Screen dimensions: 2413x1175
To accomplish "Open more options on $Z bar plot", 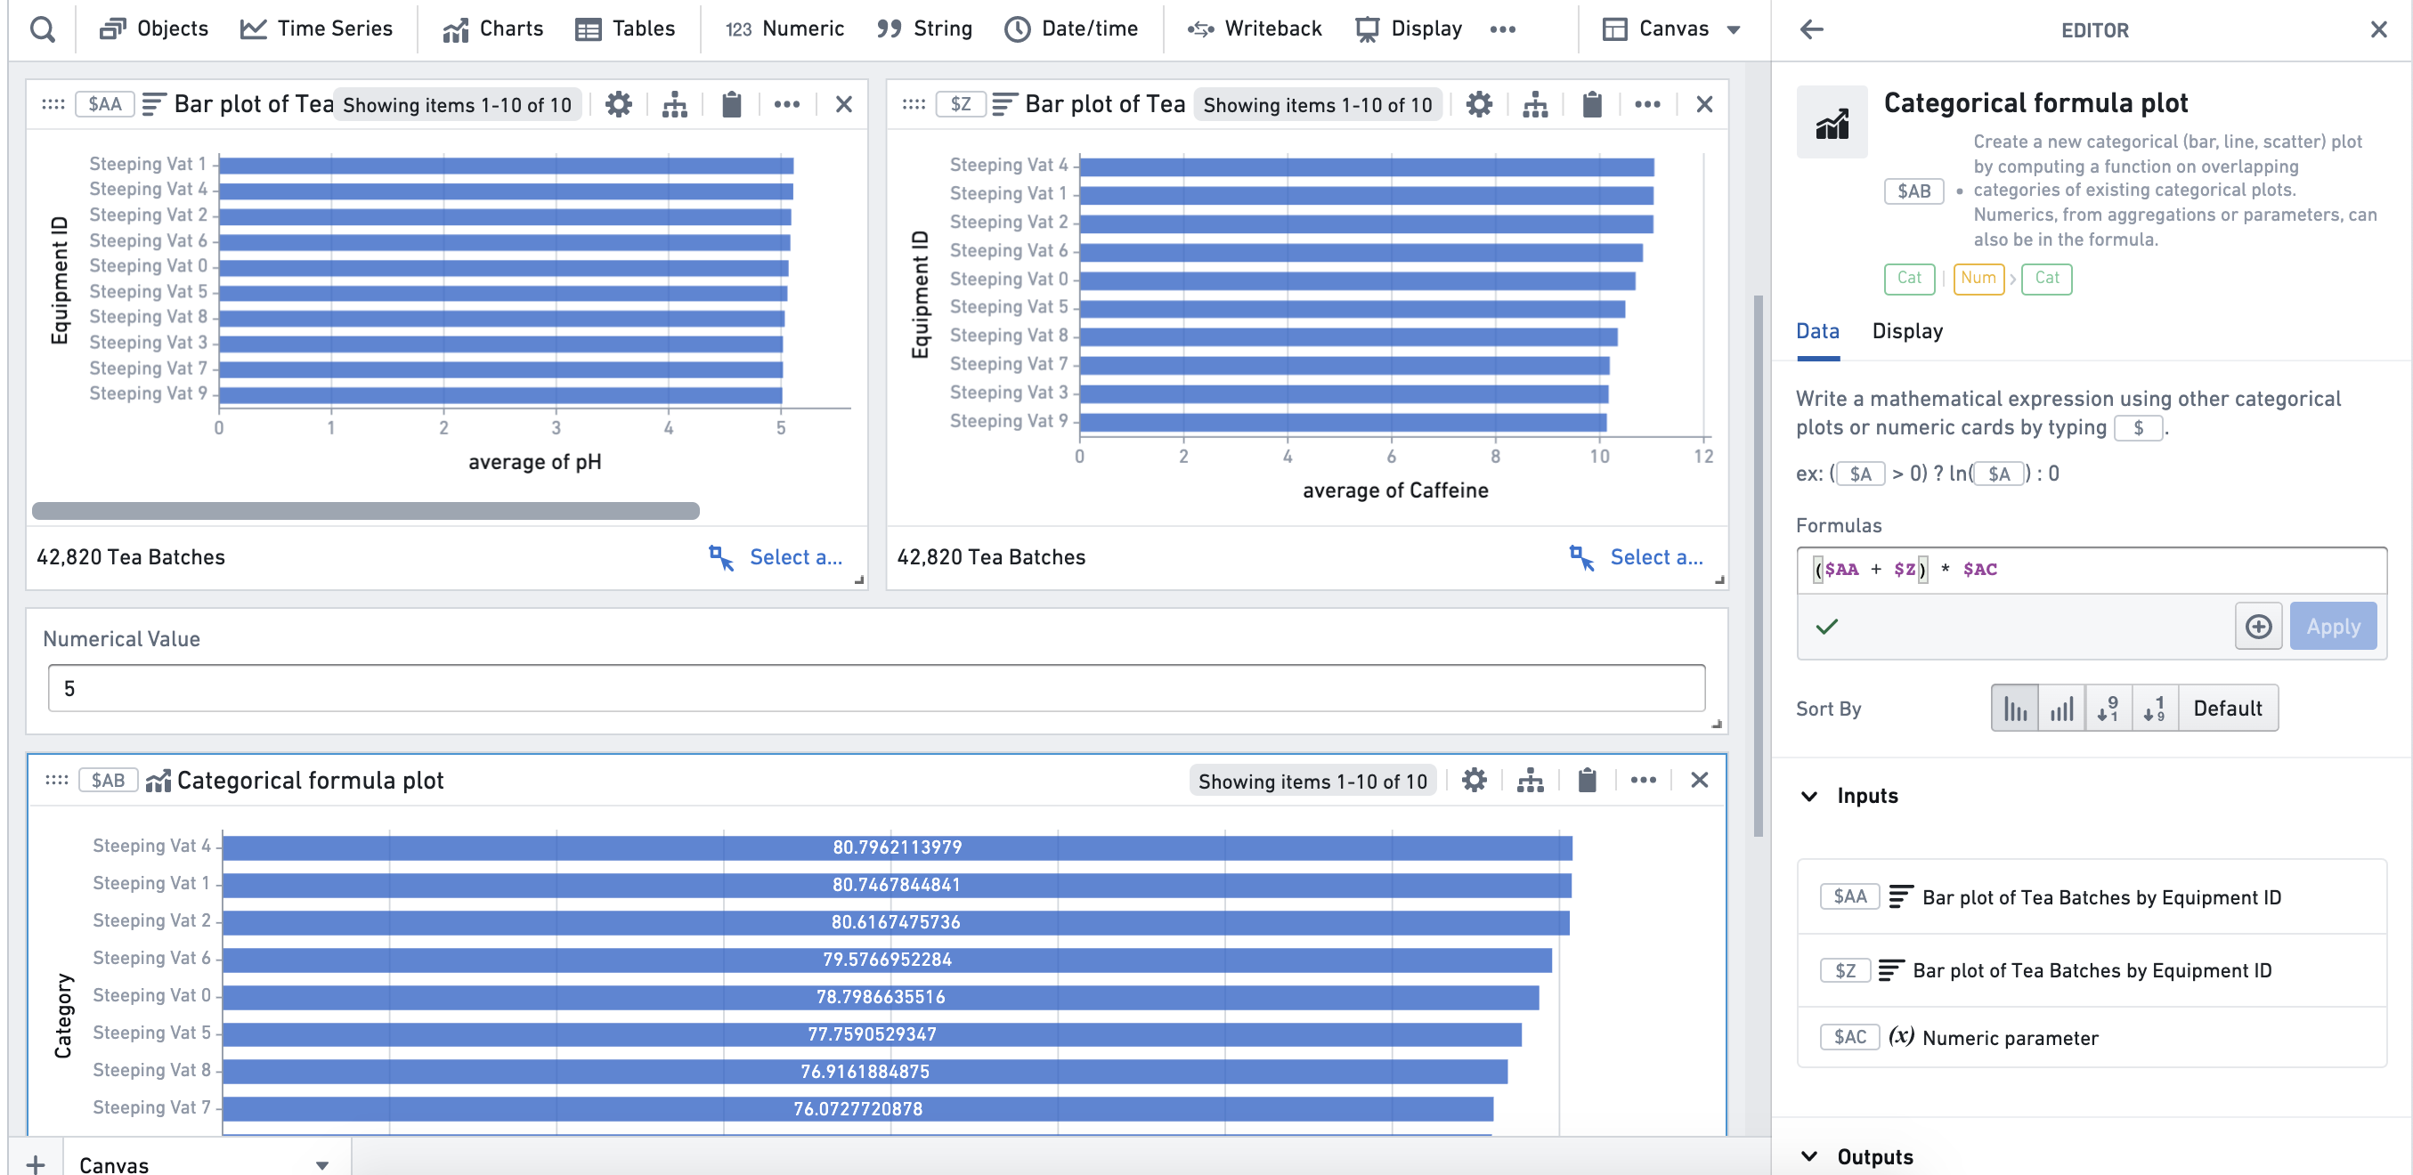I will click(x=1648, y=104).
